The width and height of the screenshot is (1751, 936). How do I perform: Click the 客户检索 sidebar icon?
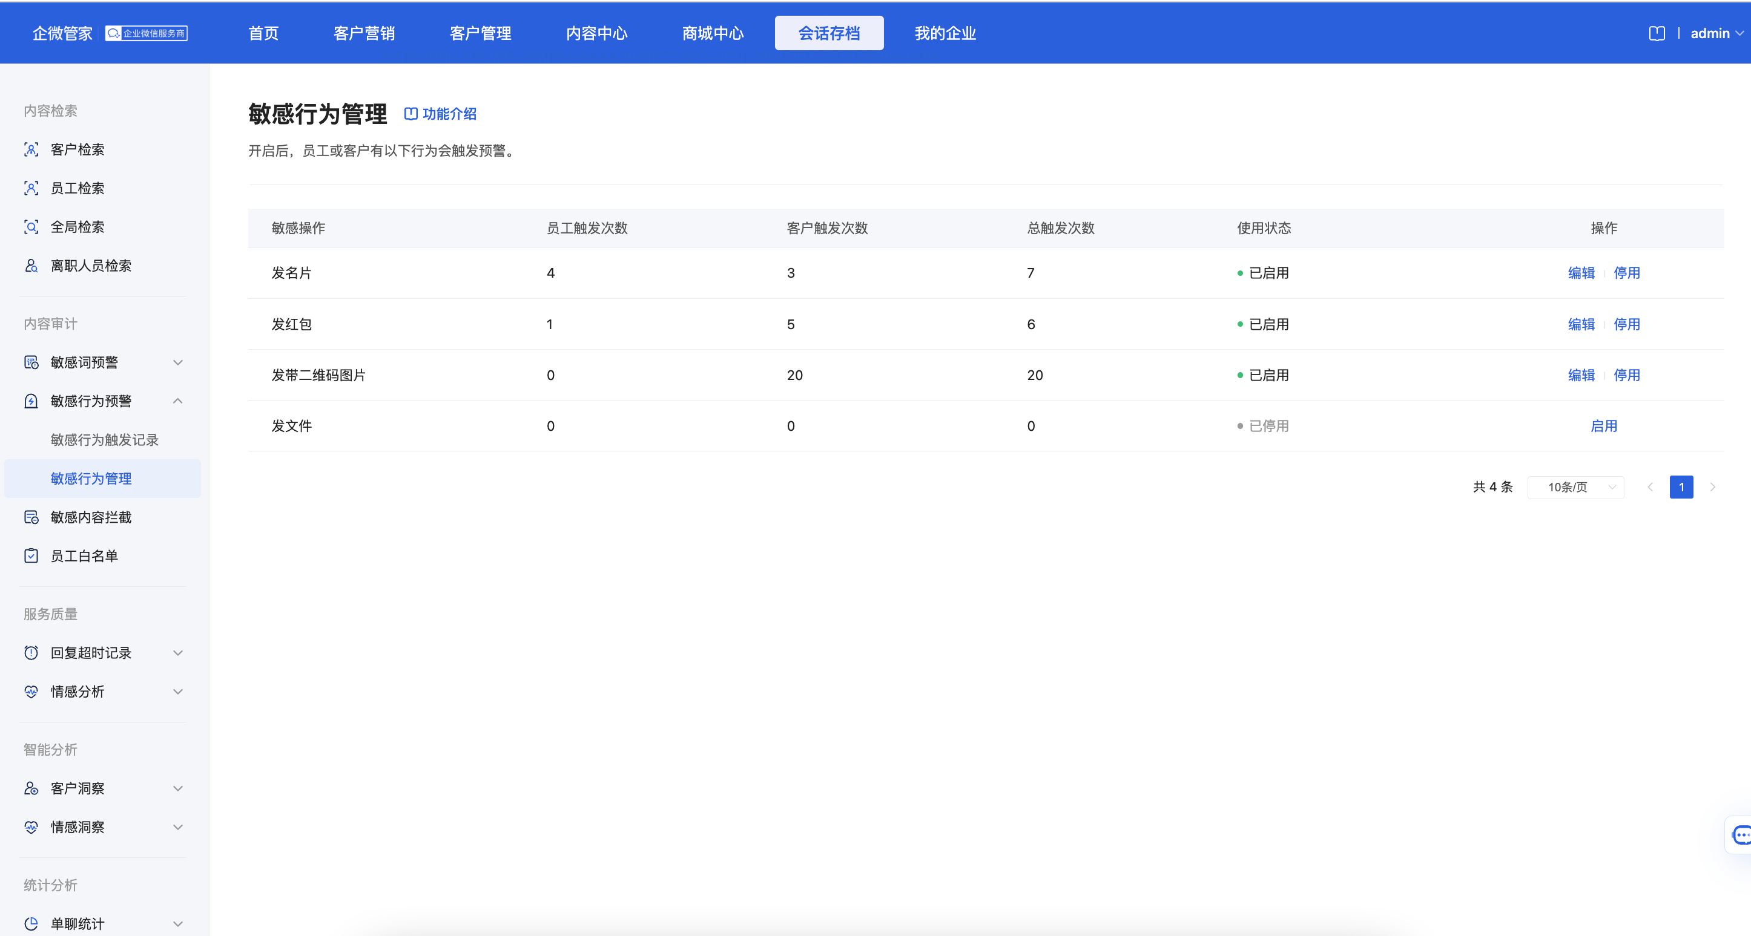(31, 149)
